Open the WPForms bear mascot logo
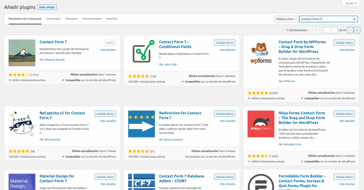 point(261,53)
